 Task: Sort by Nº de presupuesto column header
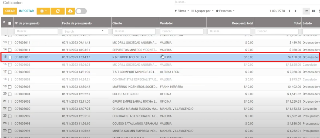pos(27,23)
